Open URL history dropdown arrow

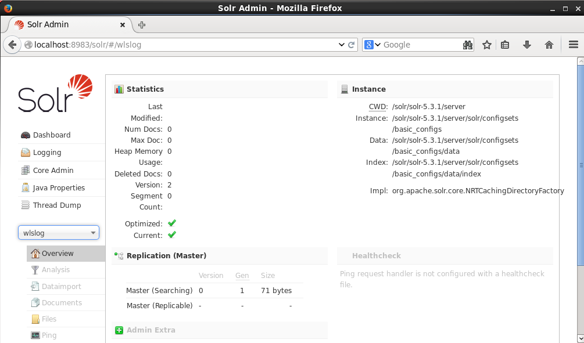(x=341, y=45)
